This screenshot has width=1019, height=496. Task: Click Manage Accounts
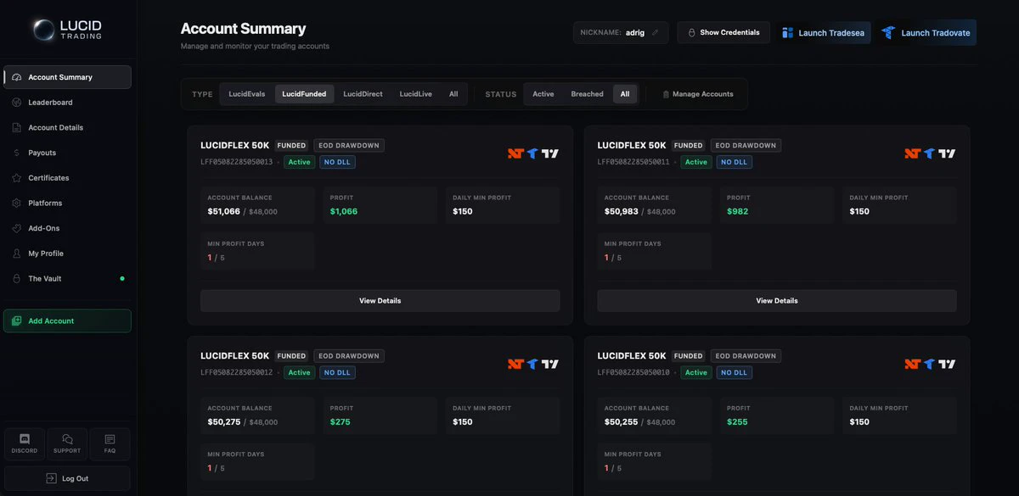[x=697, y=94]
